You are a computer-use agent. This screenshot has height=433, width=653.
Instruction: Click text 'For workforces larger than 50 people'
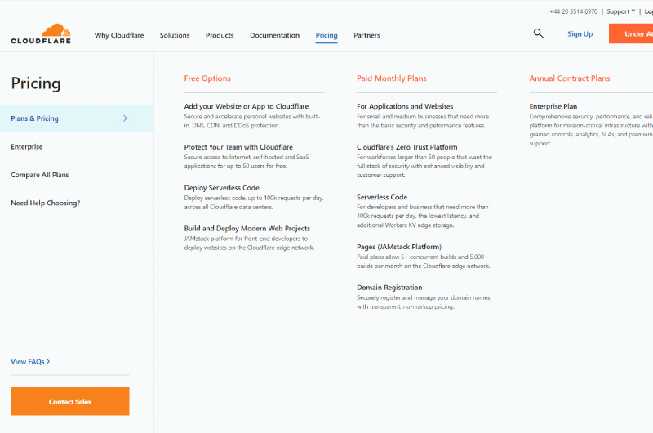406,157
